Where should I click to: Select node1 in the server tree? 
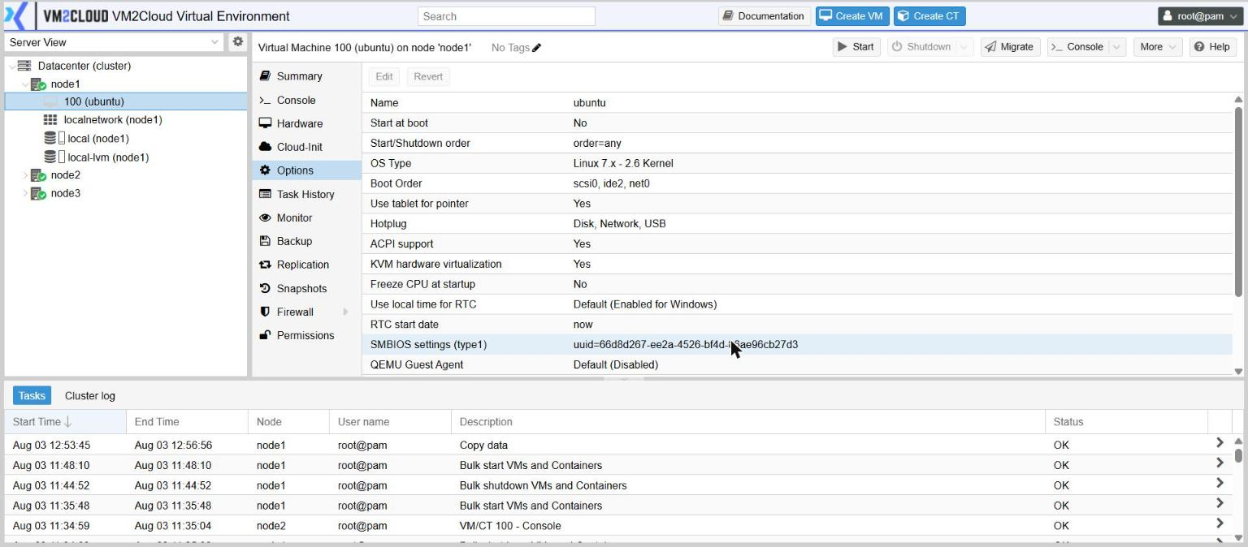tap(65, 84)
